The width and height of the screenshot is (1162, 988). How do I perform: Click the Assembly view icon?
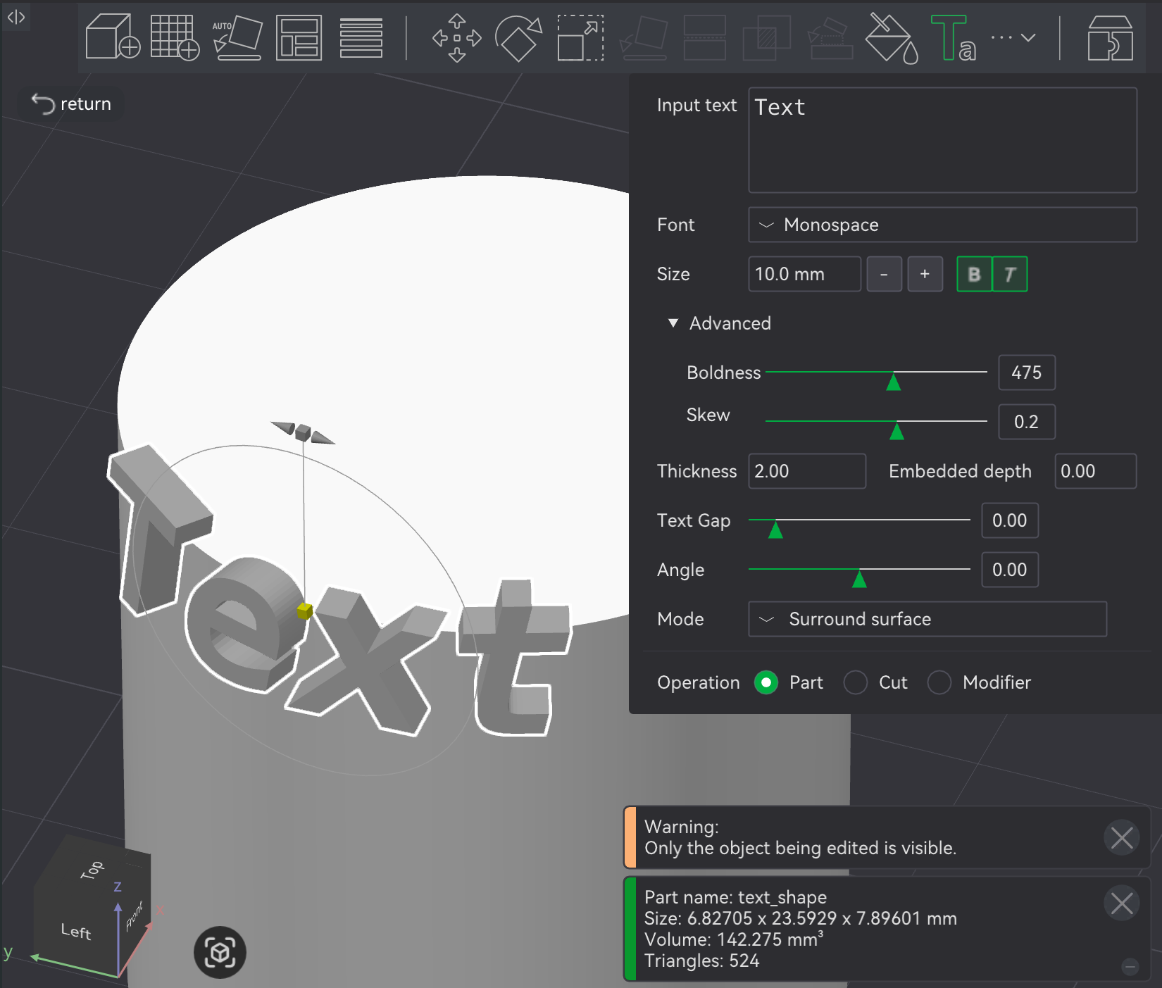tap(1111, 37)
